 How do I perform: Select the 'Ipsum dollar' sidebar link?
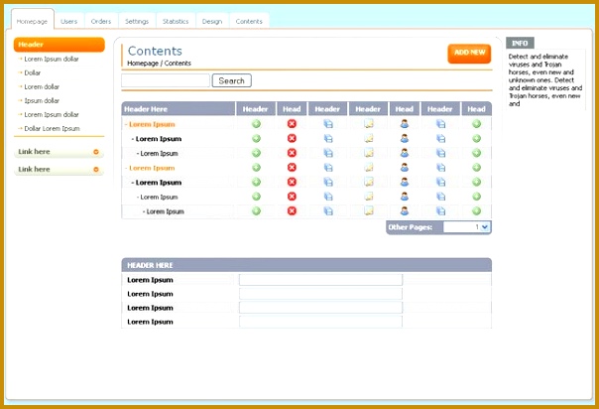click(42, 100)
